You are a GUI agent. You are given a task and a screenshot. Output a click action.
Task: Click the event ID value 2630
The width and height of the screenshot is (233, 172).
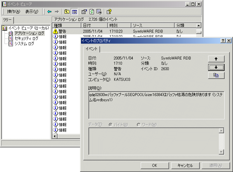click(x=165, y=69)
